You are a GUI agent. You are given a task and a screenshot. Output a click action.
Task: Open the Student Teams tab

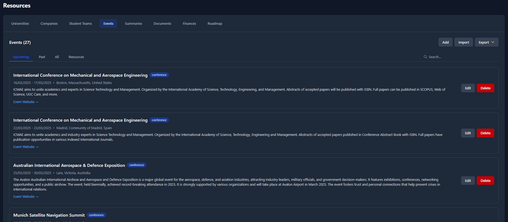click(80, 24)
